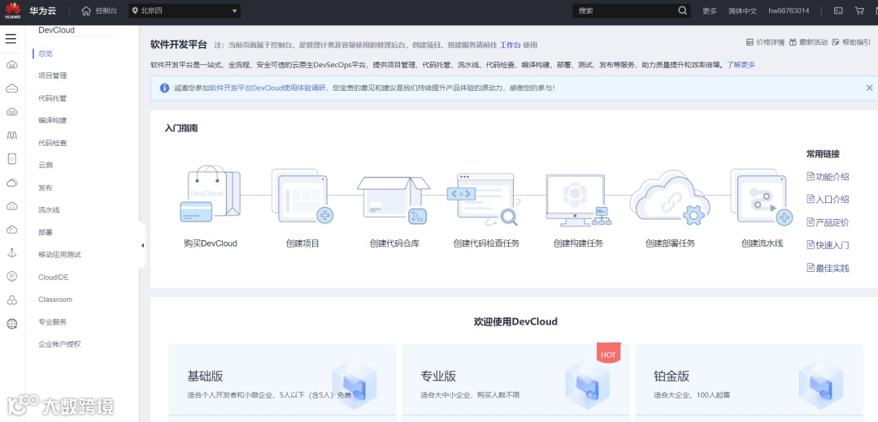Click the info icon in survey banner
Screen dimensions: 878x422
click(x=164, y=88)
